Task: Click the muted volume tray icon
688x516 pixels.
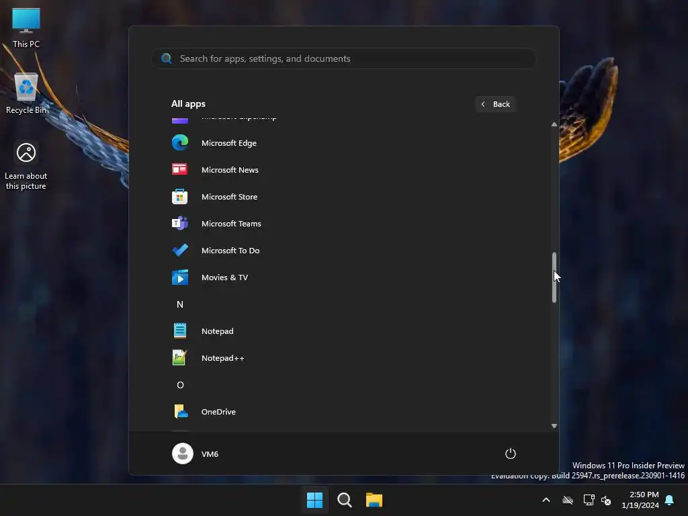Action: pyautogui.click(x=607, y=500)
